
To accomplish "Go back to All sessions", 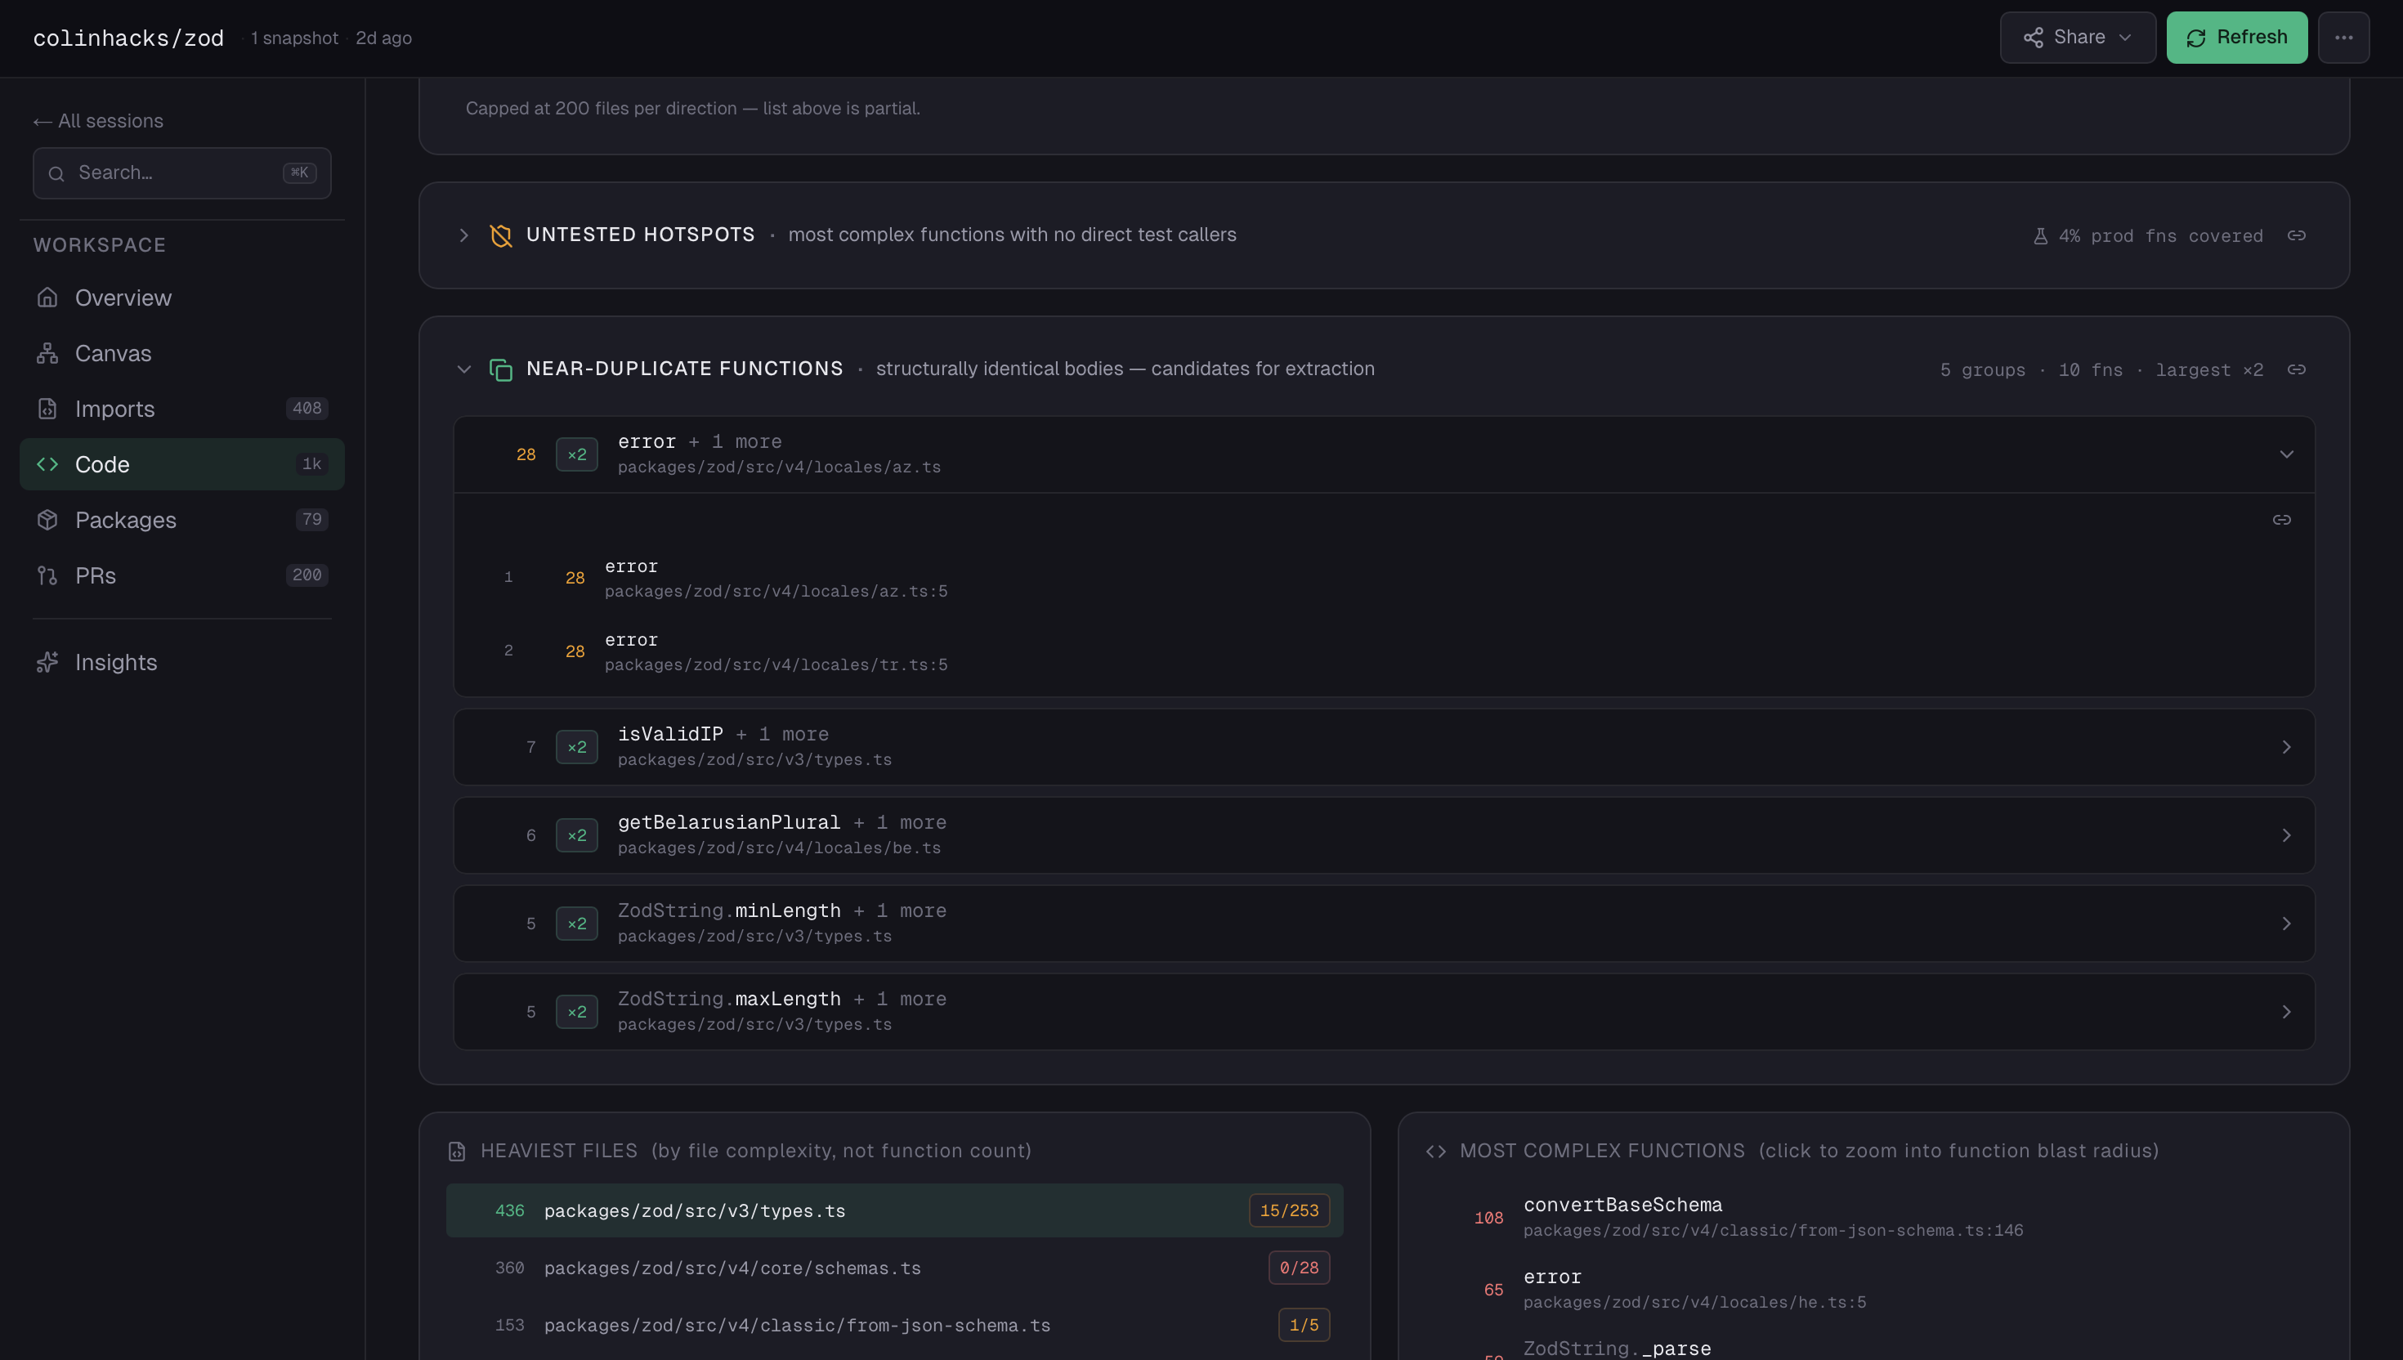I will pos(98,120).
